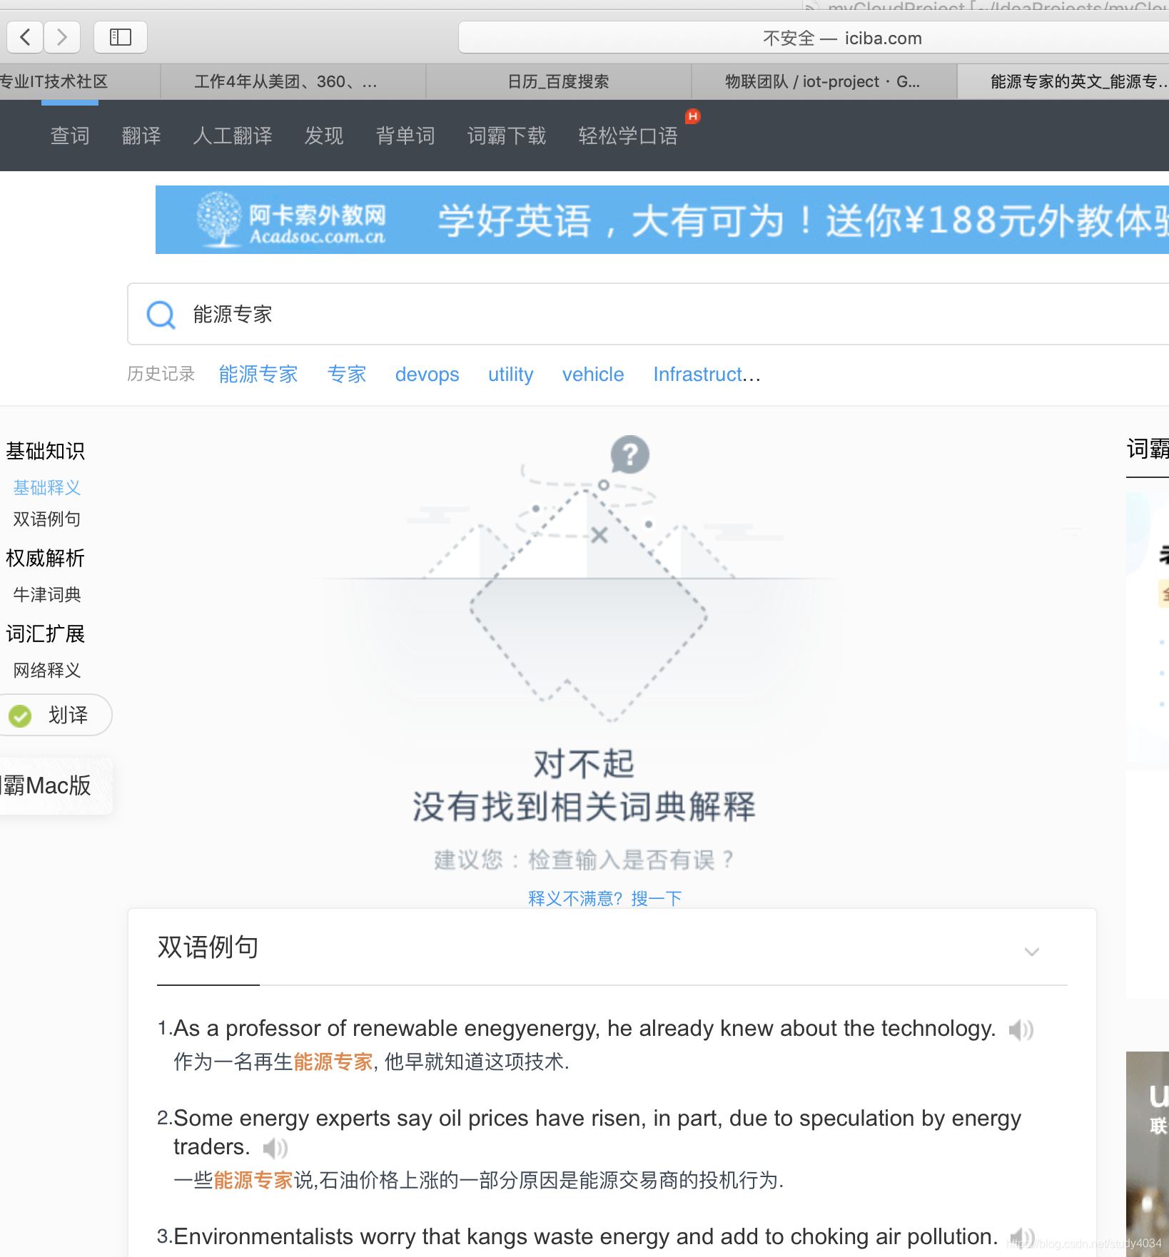Click the 释义不满意？搜一下 link
1169x1257 pixels.
tap(605, 898)
